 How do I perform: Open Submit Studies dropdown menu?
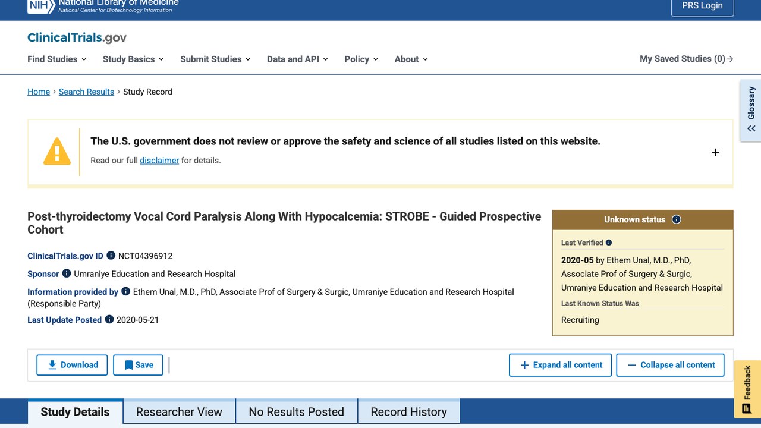(215, 59)
